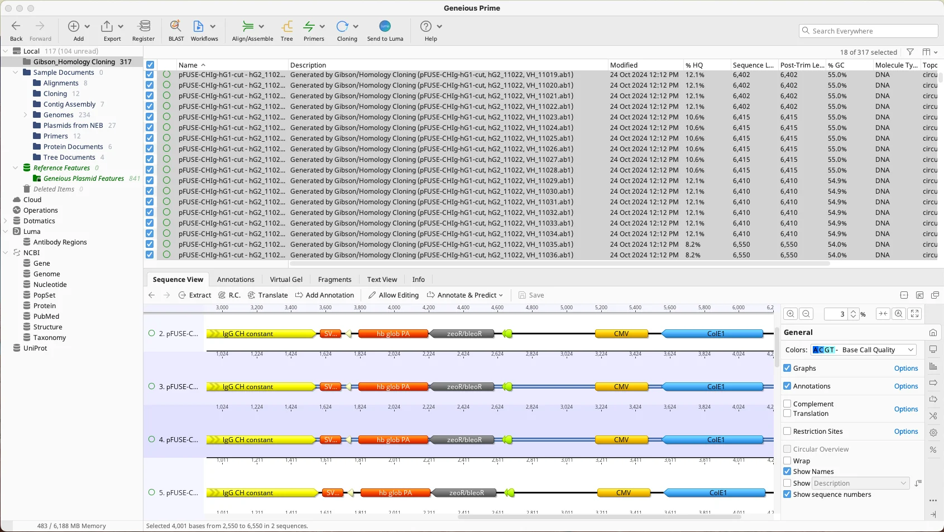The image size is (944, 532).
Task: Enable the Translation checkbox
Action: (787, 413)
